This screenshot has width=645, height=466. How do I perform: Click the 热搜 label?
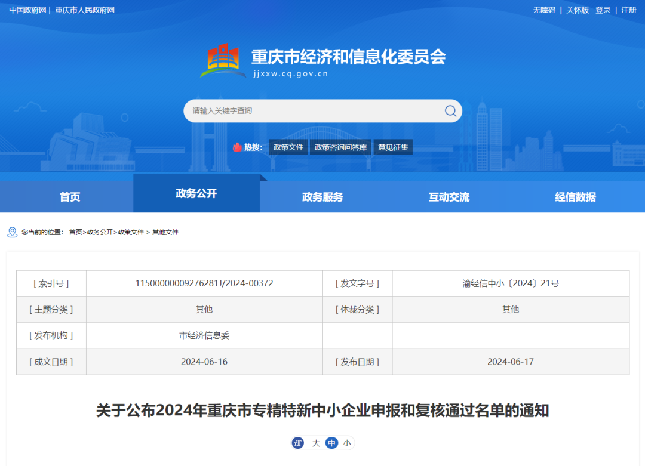tap(253, 147)
